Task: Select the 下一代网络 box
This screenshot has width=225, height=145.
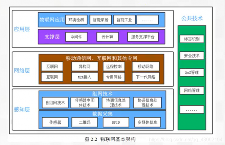Action: point(146,77)
